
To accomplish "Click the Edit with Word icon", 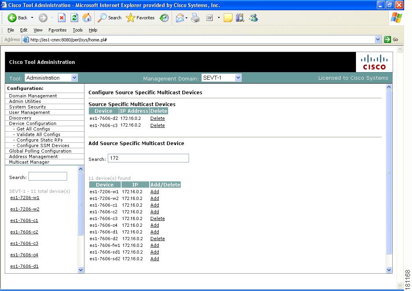I will click(x=210, y=18).
